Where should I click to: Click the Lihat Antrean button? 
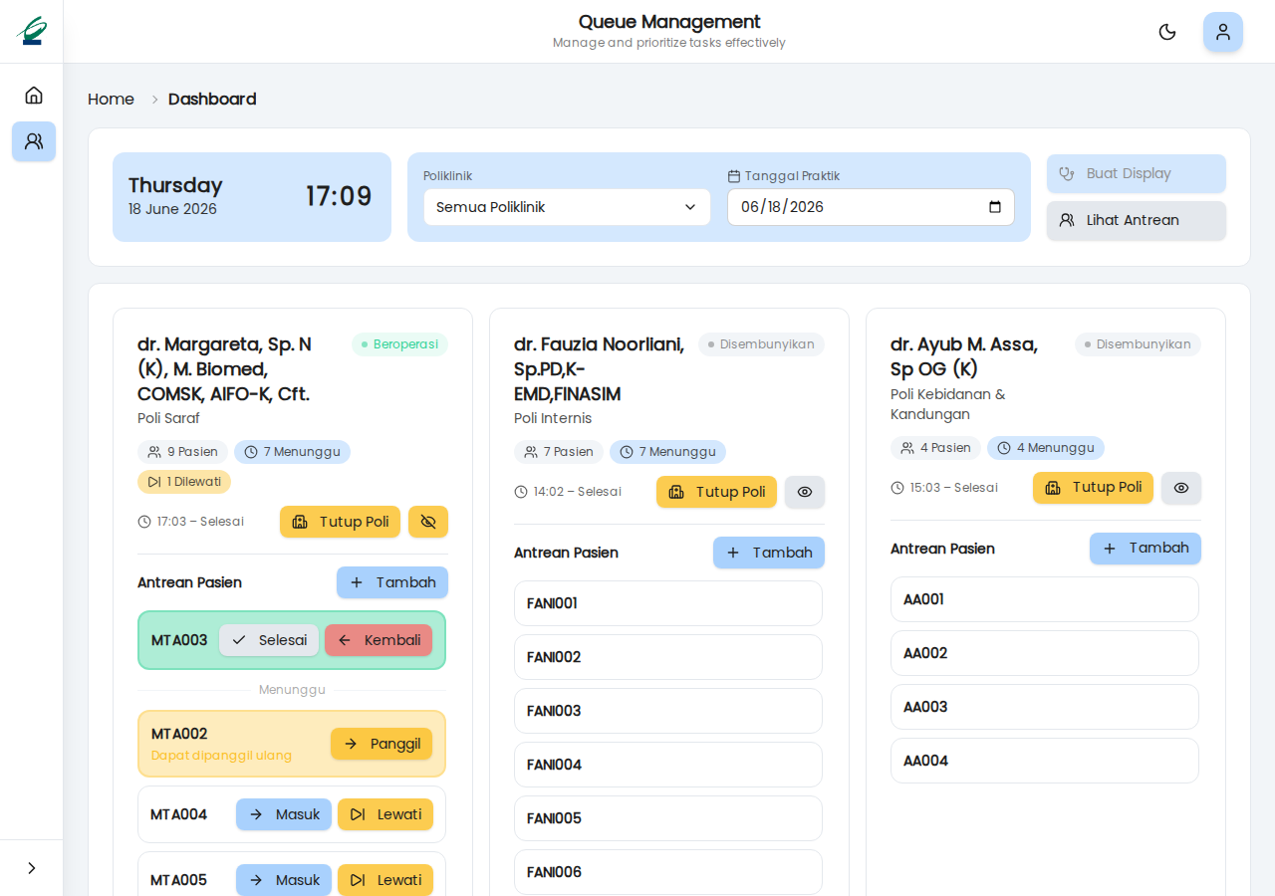click(x=1137, y=220)
